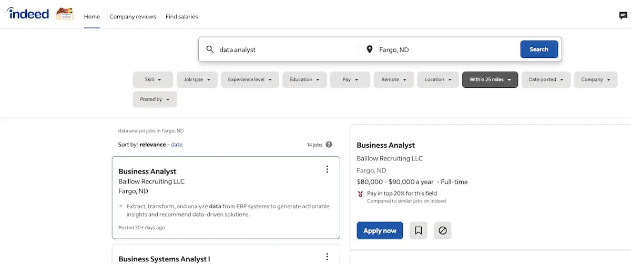Expand the Location filter

point(438,79)
